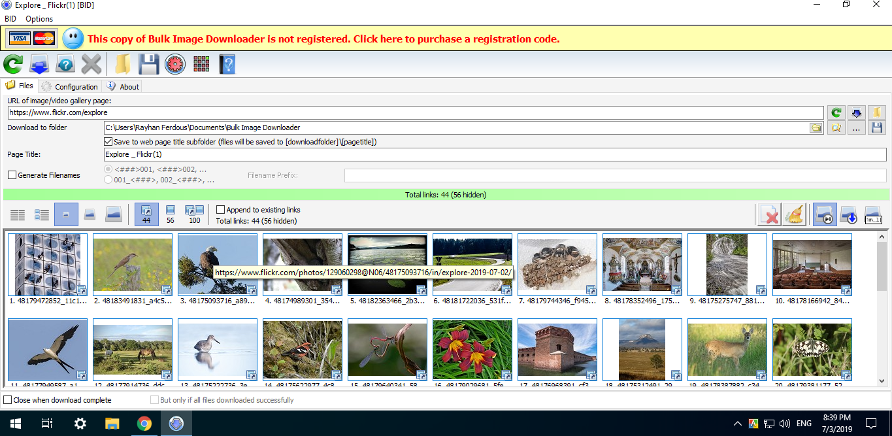Viewport: 892px width, 436px height.
Task: Open the BID menu
Action: click(10, 19)
